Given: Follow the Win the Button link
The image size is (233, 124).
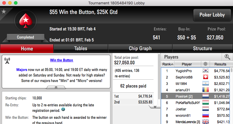Looking at the screenshot, I should pos(62,60).
